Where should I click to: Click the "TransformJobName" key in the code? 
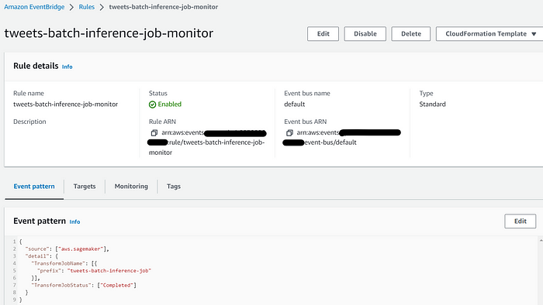58,263
